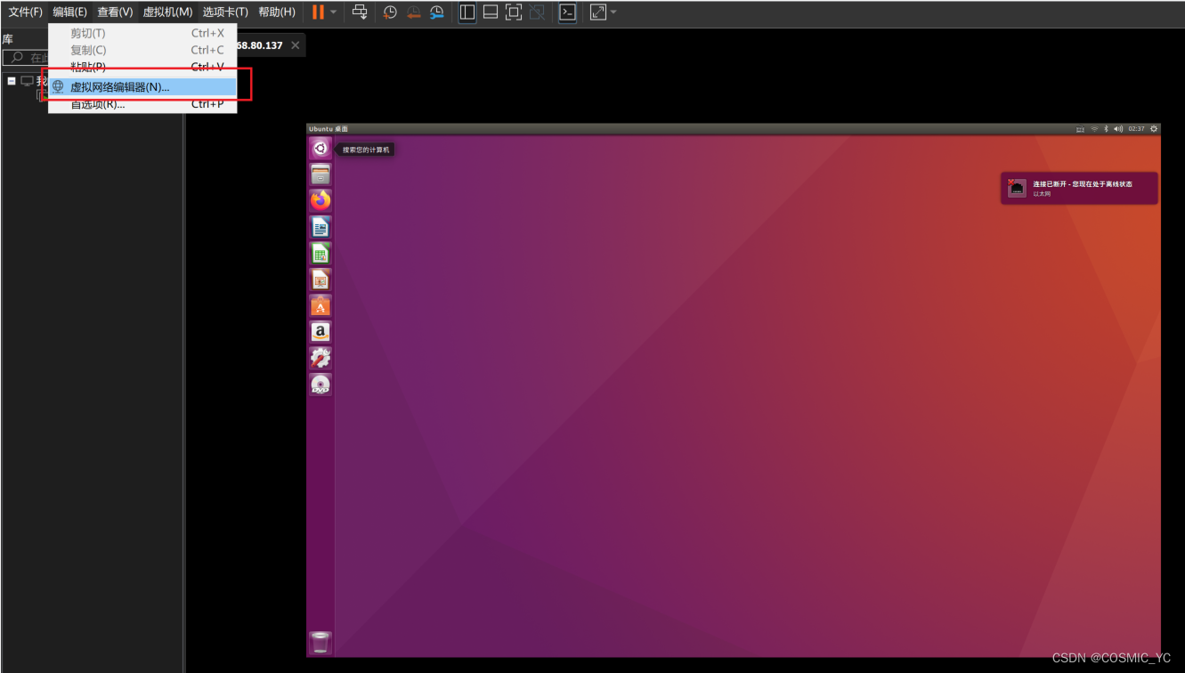Revert the VM to the previous snapshot

coord(413,12)
